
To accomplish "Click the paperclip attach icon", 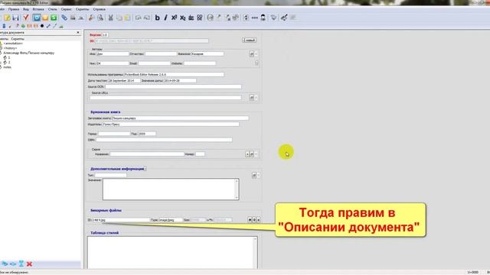I will [x=64, y=18].
